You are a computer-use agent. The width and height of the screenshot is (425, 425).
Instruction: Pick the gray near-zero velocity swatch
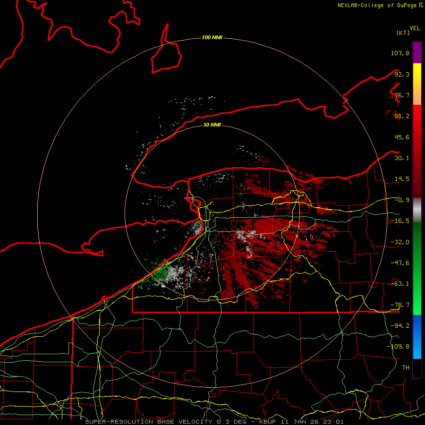pyautogui.click(x=416, y=209)
